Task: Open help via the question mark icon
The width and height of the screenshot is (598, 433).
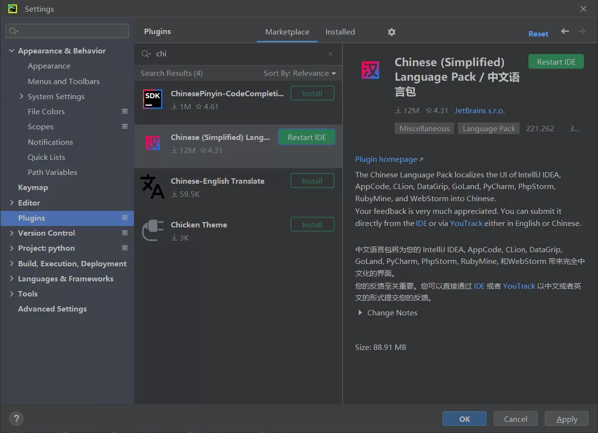Action: pyautogui.click(x=16, y=418)
